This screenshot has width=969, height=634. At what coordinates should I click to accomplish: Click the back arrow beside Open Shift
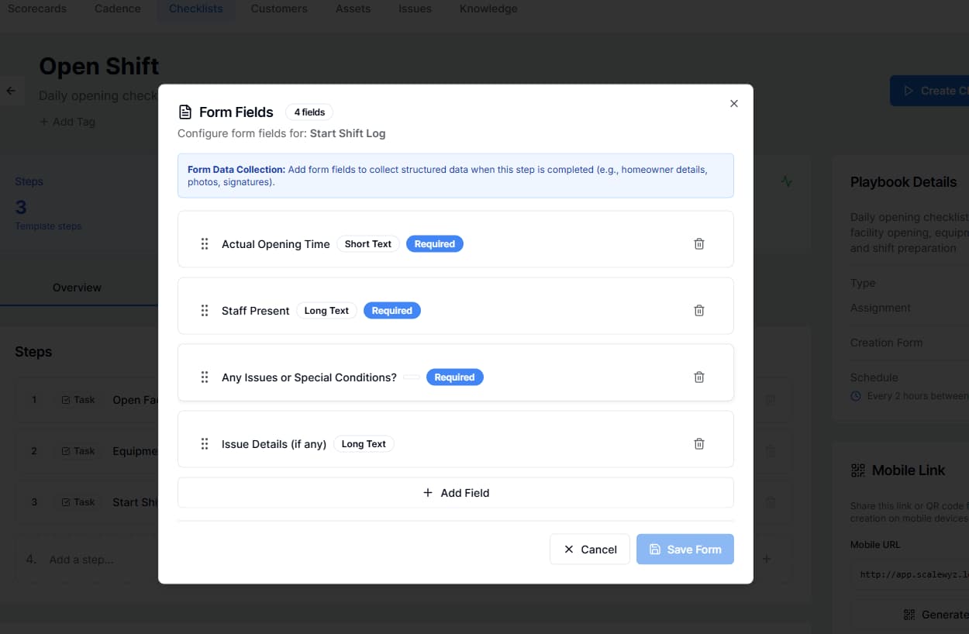12,90
